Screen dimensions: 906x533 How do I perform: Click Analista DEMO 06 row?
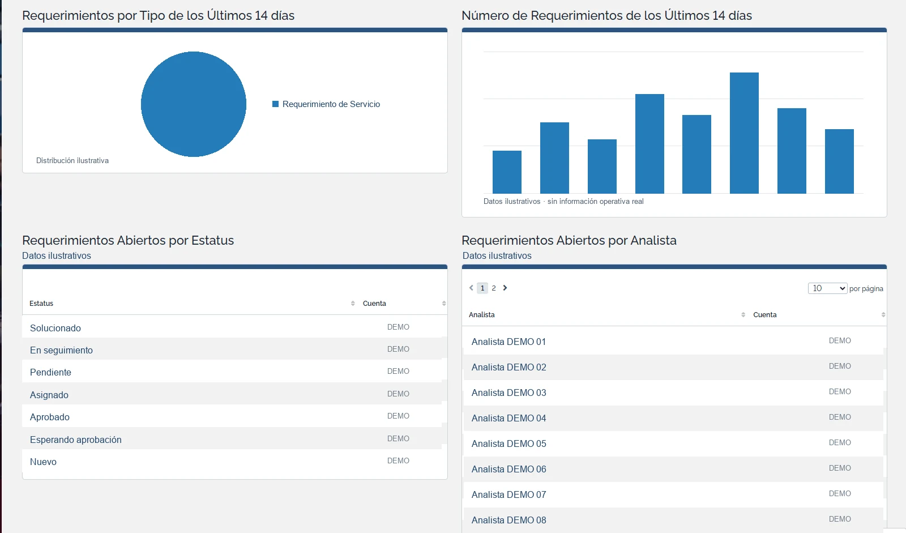pyautogui.click(x=673, y=469)
